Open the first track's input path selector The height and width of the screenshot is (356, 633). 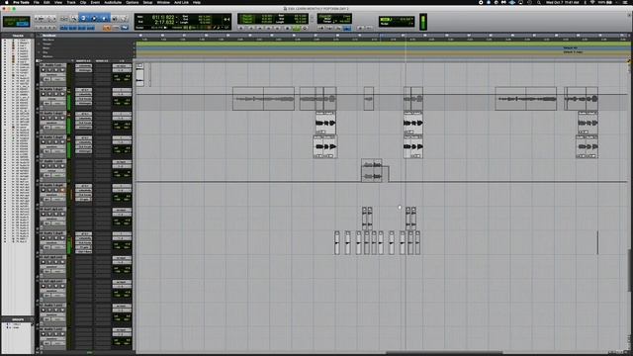(x=122, y=66)
